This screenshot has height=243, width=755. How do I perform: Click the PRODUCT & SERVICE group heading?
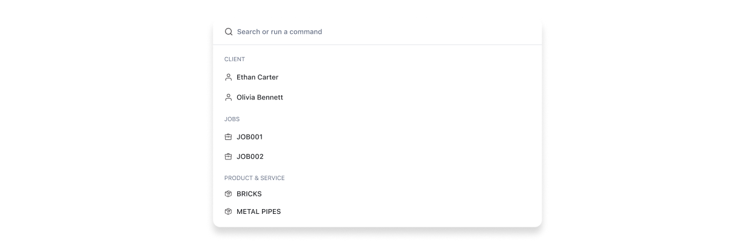tap(255, 178)
